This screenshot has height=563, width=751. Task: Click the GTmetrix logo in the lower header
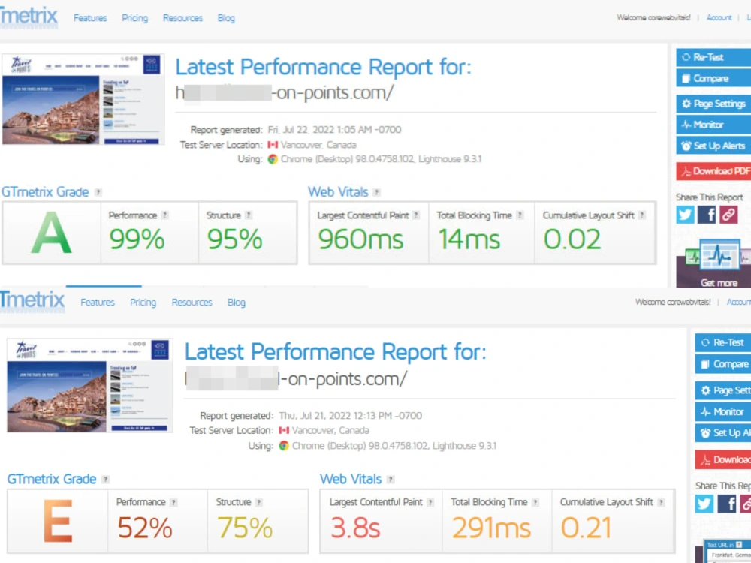pyautogui.click(x=32, y=300)
